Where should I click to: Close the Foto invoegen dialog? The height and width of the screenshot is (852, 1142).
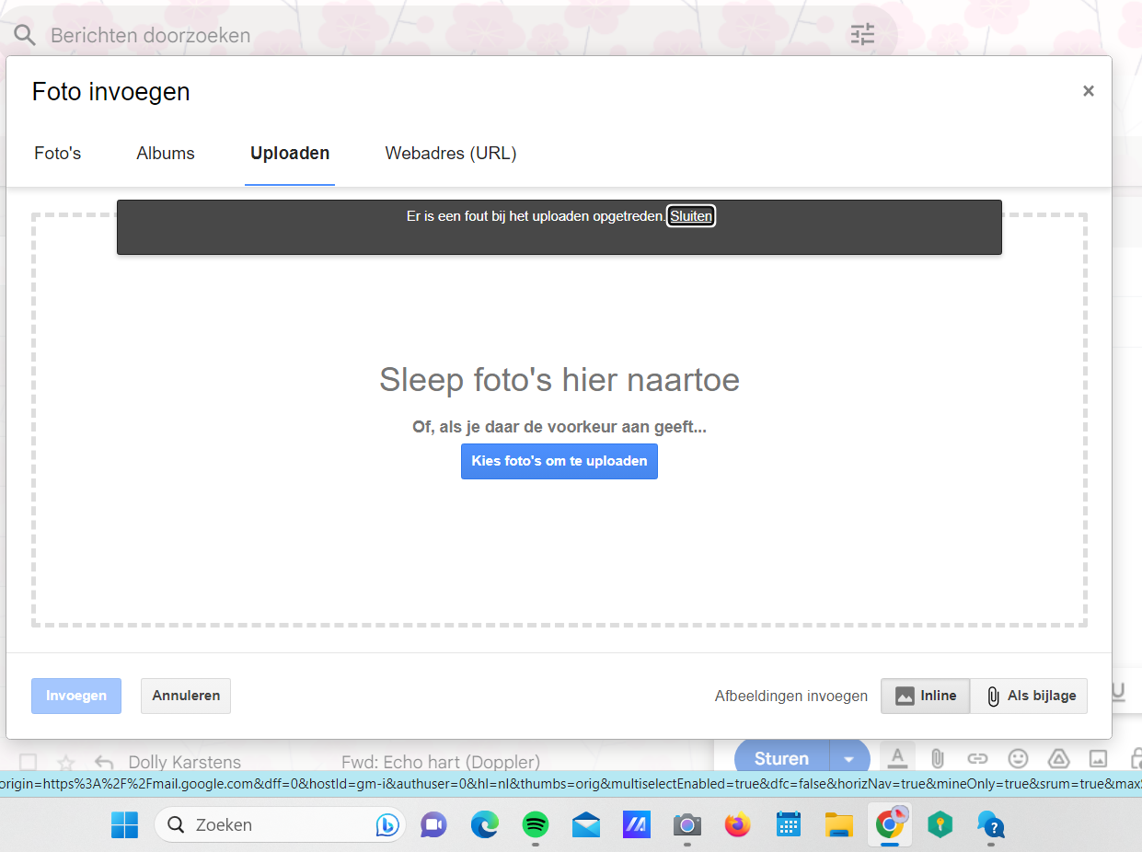point(1089,91)
